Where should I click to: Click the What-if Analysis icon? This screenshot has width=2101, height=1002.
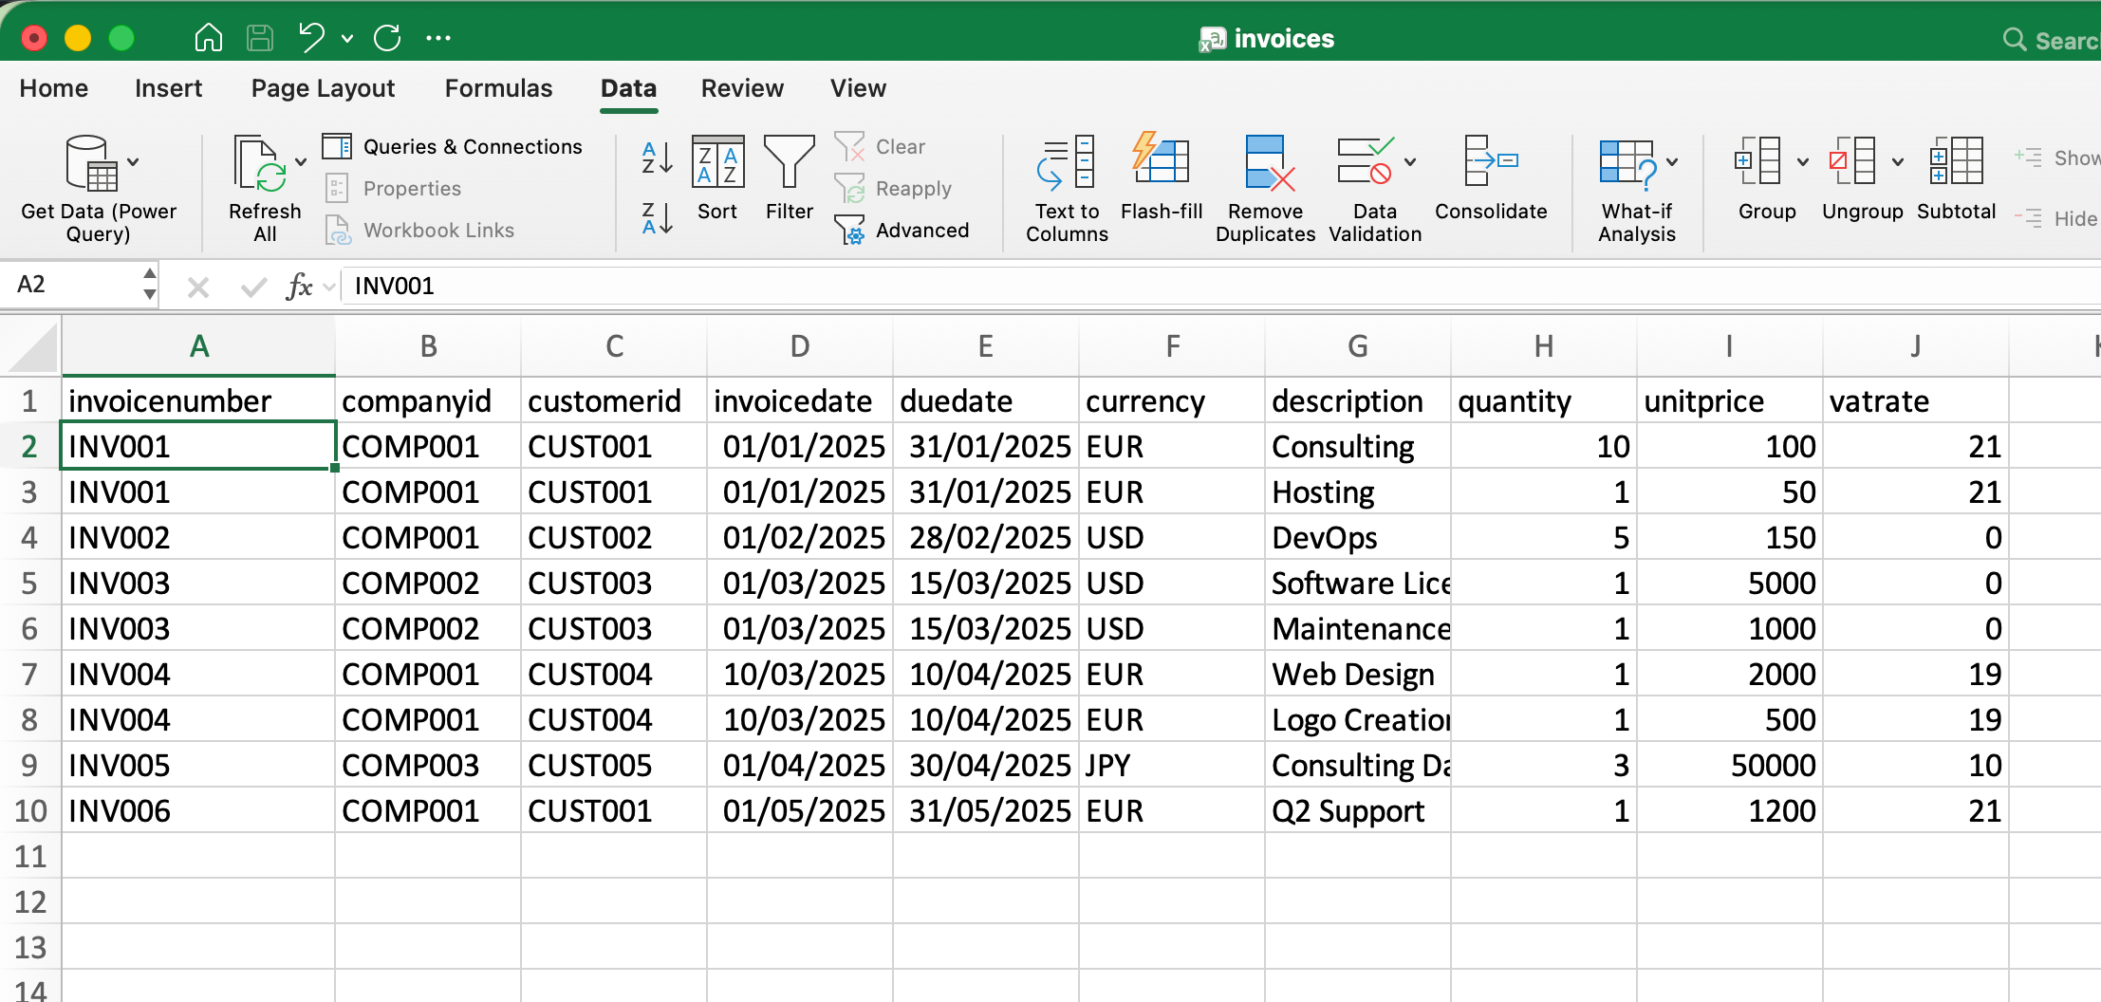(1629, 164)
